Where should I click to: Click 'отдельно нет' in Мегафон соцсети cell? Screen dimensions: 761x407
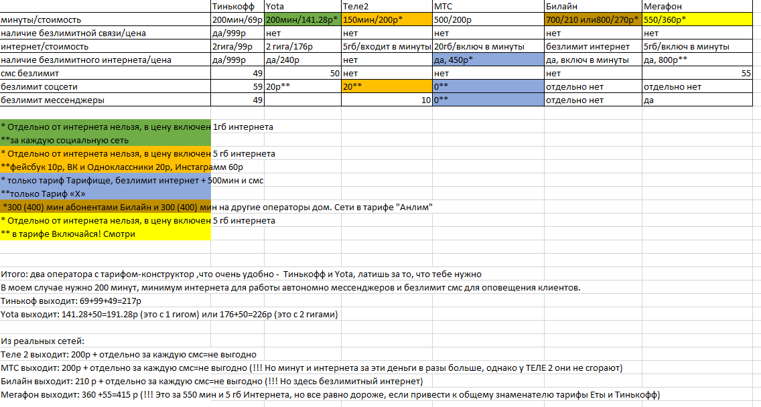point(697,86)
